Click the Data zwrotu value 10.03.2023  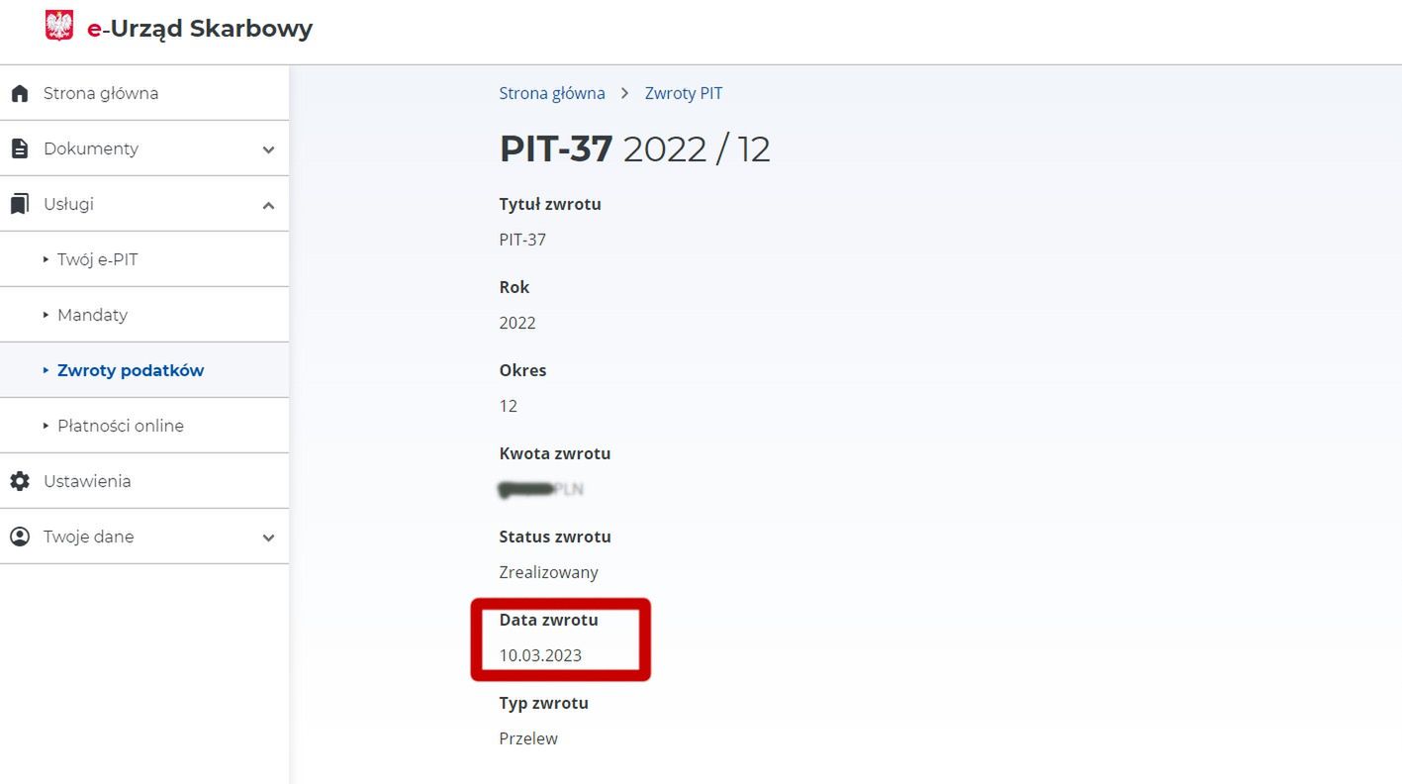(x=540, y=655)
